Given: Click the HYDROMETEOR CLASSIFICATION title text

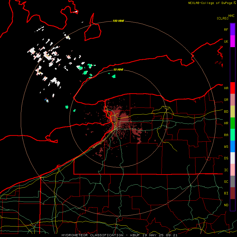Looking at the screenshot, I should [x=92, y=235].
